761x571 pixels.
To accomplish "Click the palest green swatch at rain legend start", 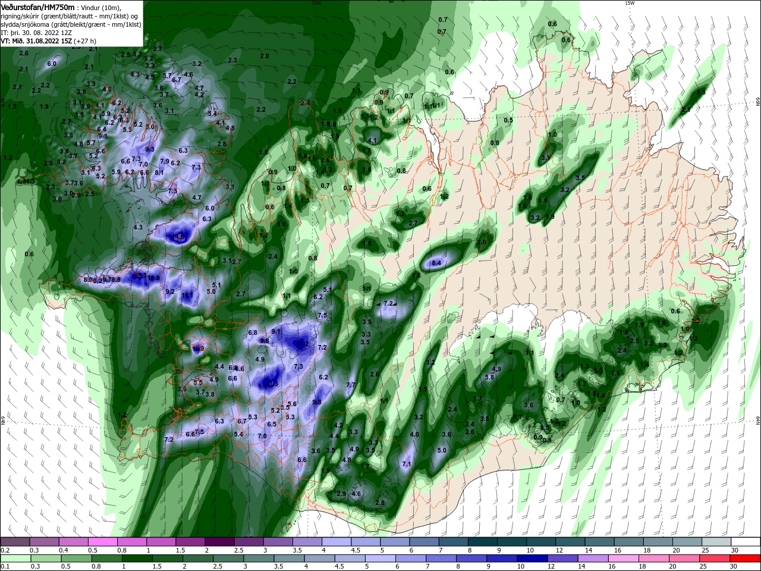I will (x=15, y=559).
